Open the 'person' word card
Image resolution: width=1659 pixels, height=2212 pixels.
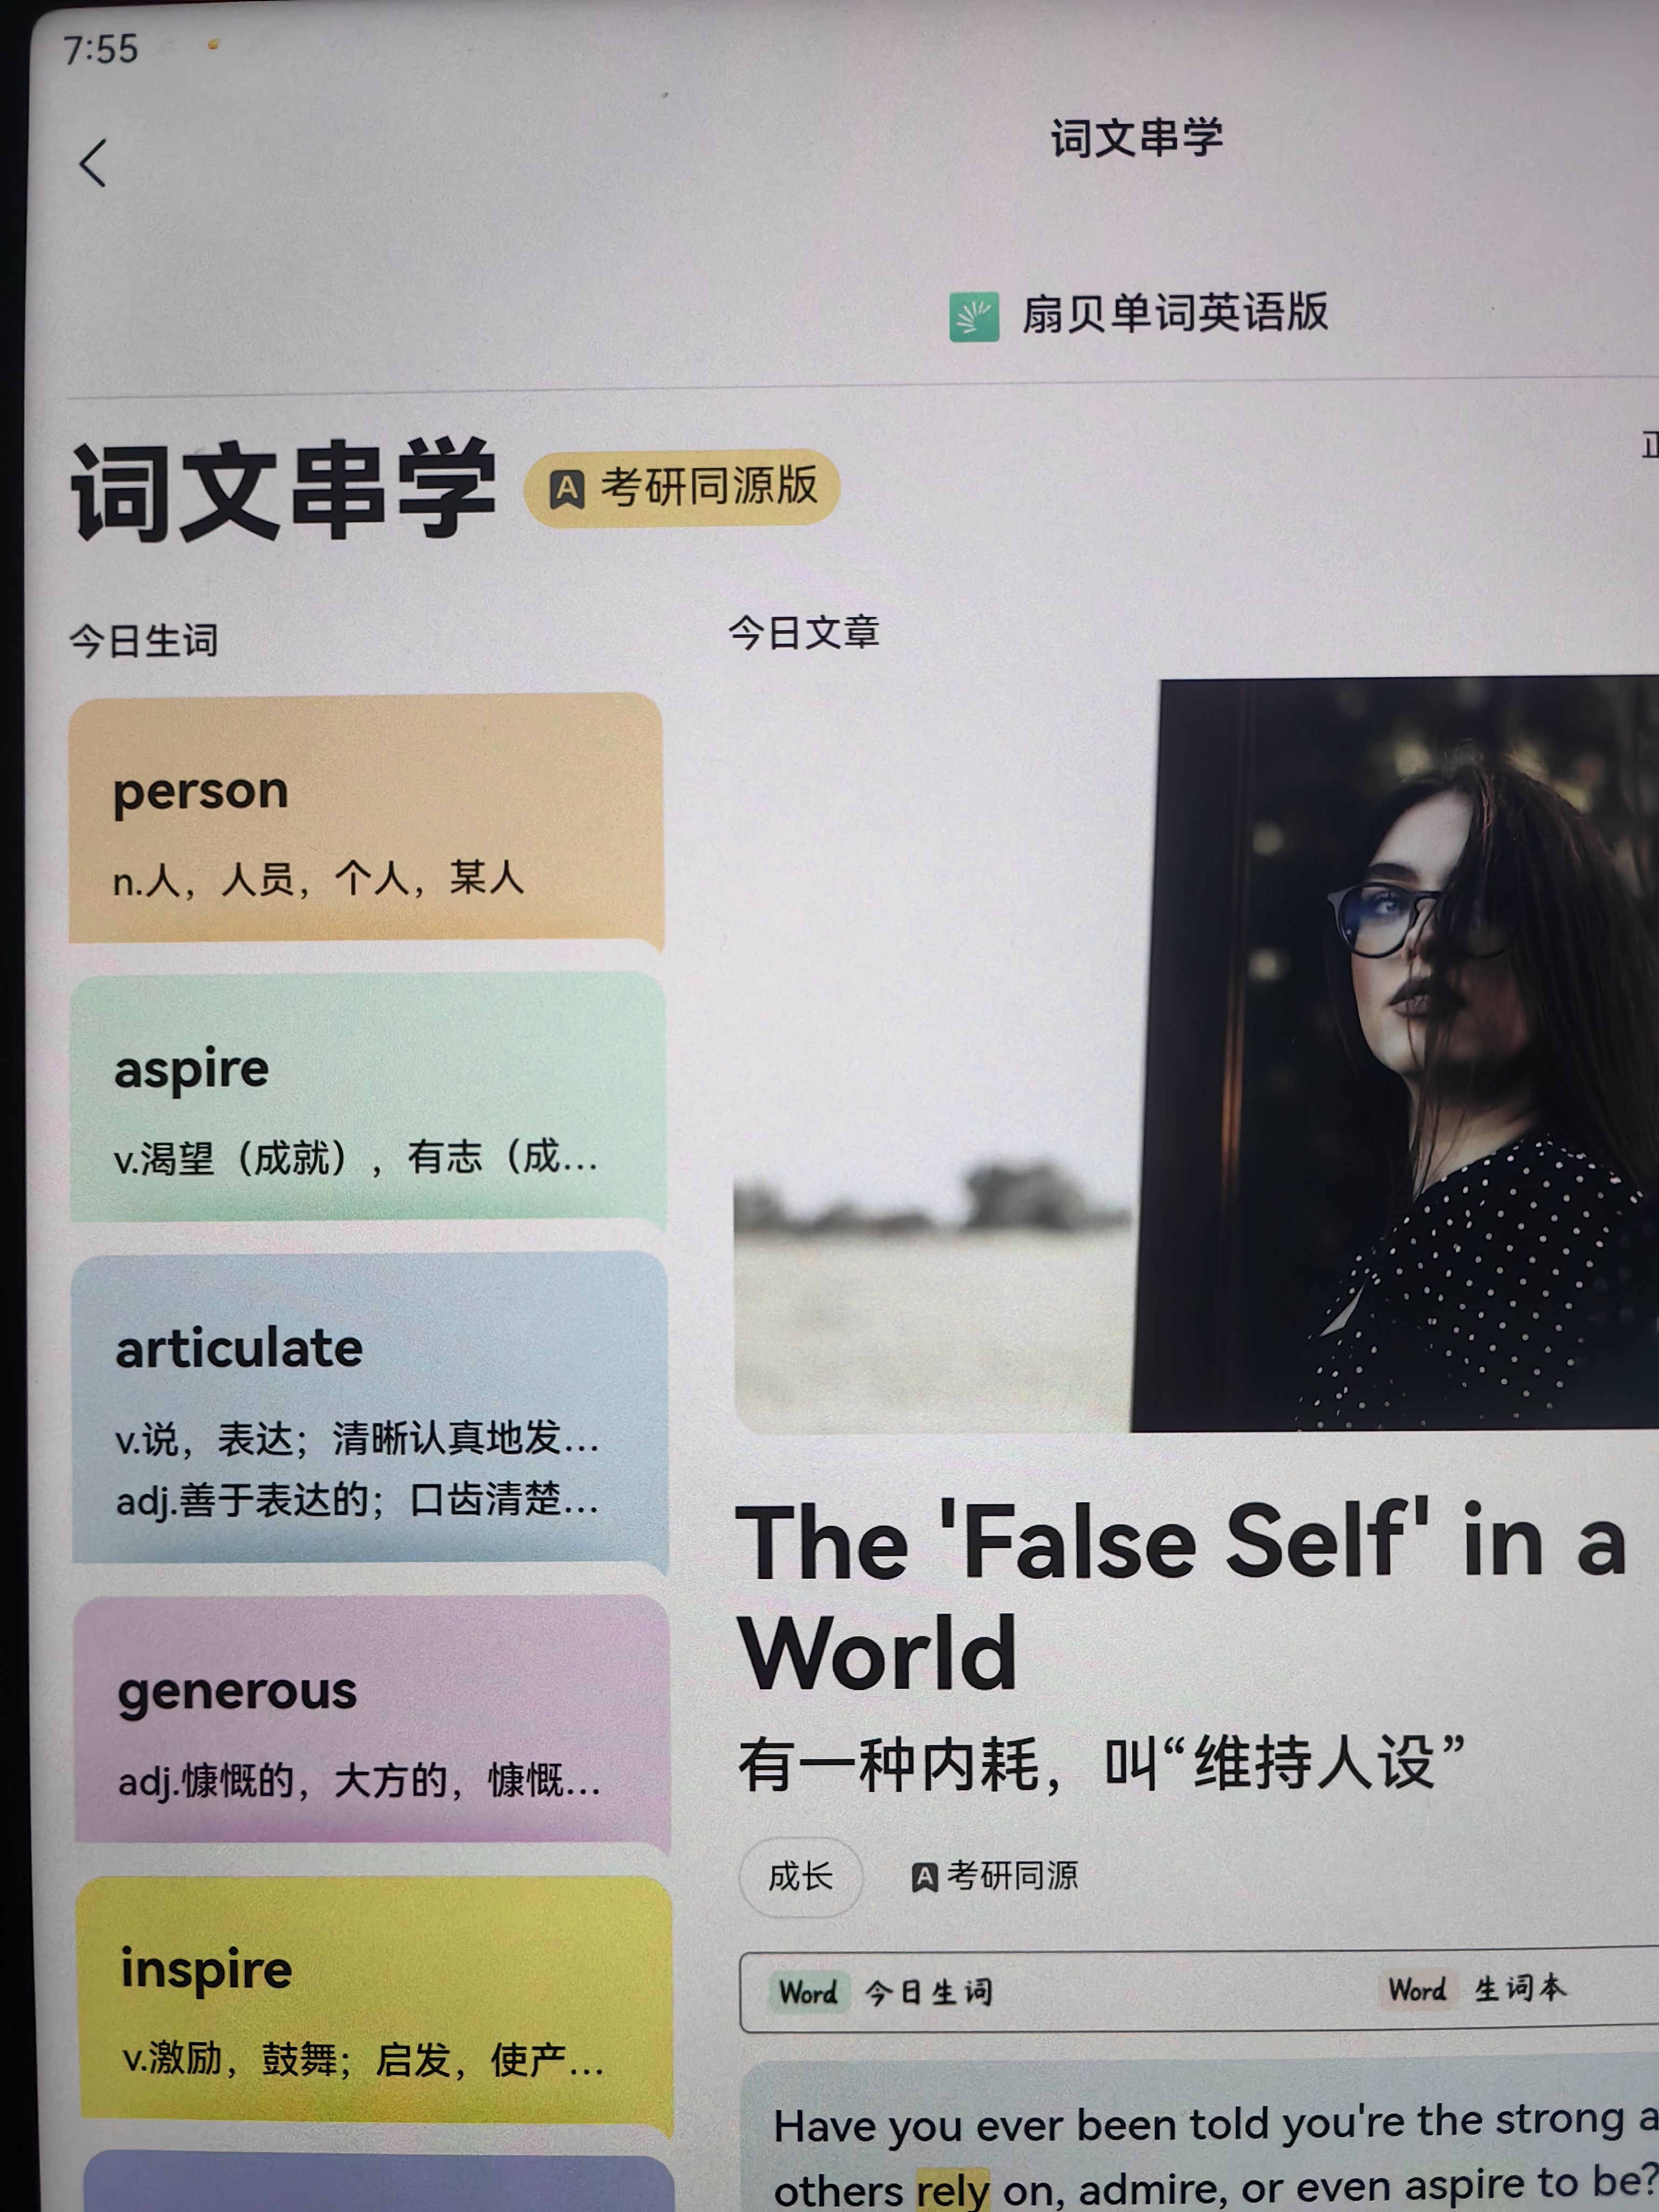click(x=366, y=820)
